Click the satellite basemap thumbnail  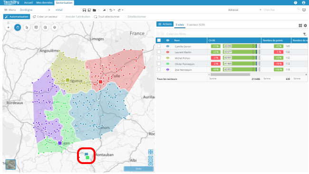tap(10, 164)
